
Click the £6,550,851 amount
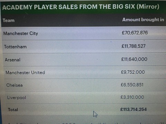click(132, 85)
